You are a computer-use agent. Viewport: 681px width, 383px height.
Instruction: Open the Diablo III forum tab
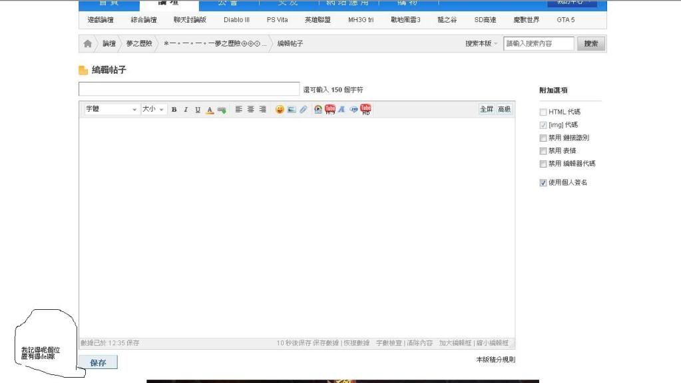[236, 20]
